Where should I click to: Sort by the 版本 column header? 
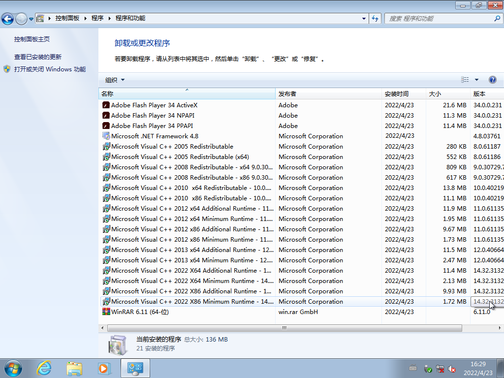pyautogui.click(x=487, y=94)
